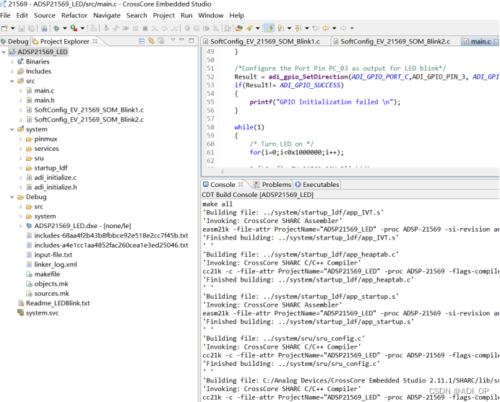This screenshot has height=402, width=500.
Task: Click the Next Annotation toolbar icon
Action: (280, 28)
